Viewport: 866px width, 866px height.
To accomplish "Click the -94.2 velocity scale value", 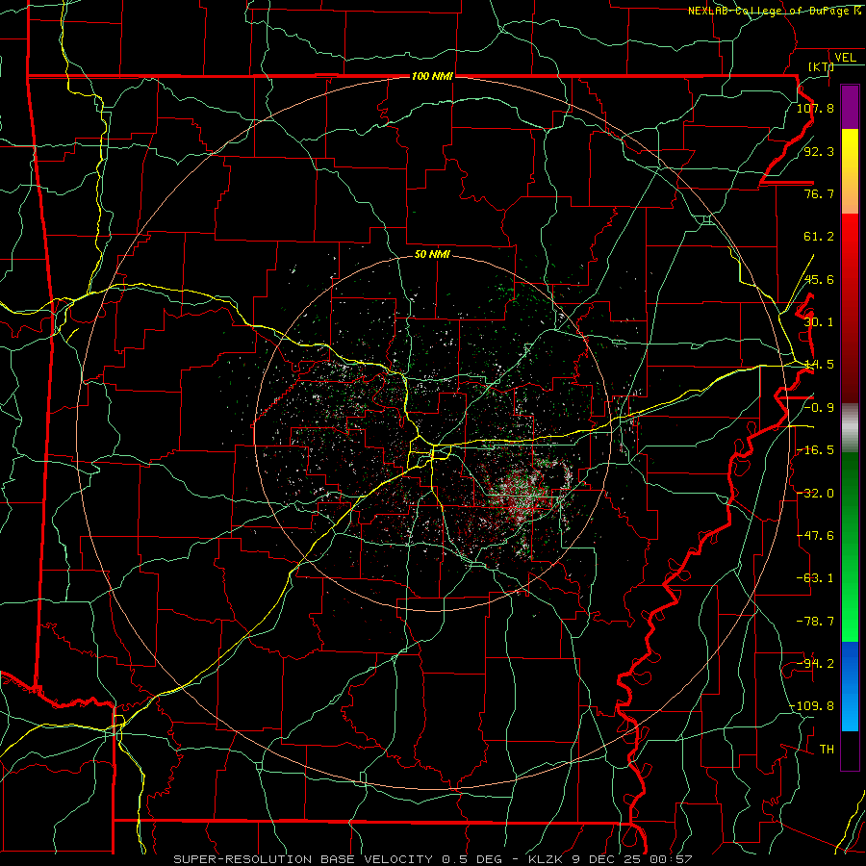I will [x=815, y=664].
